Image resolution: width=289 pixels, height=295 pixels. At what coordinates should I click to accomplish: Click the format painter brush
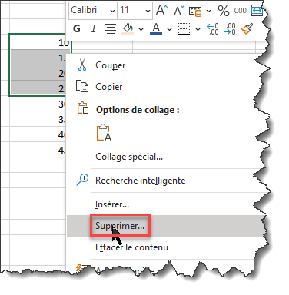[x=247, y=28]
